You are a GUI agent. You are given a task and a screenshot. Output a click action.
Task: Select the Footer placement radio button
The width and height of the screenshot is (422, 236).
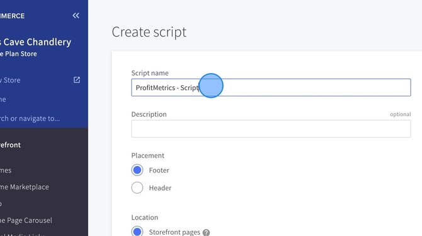pos(137,170)
